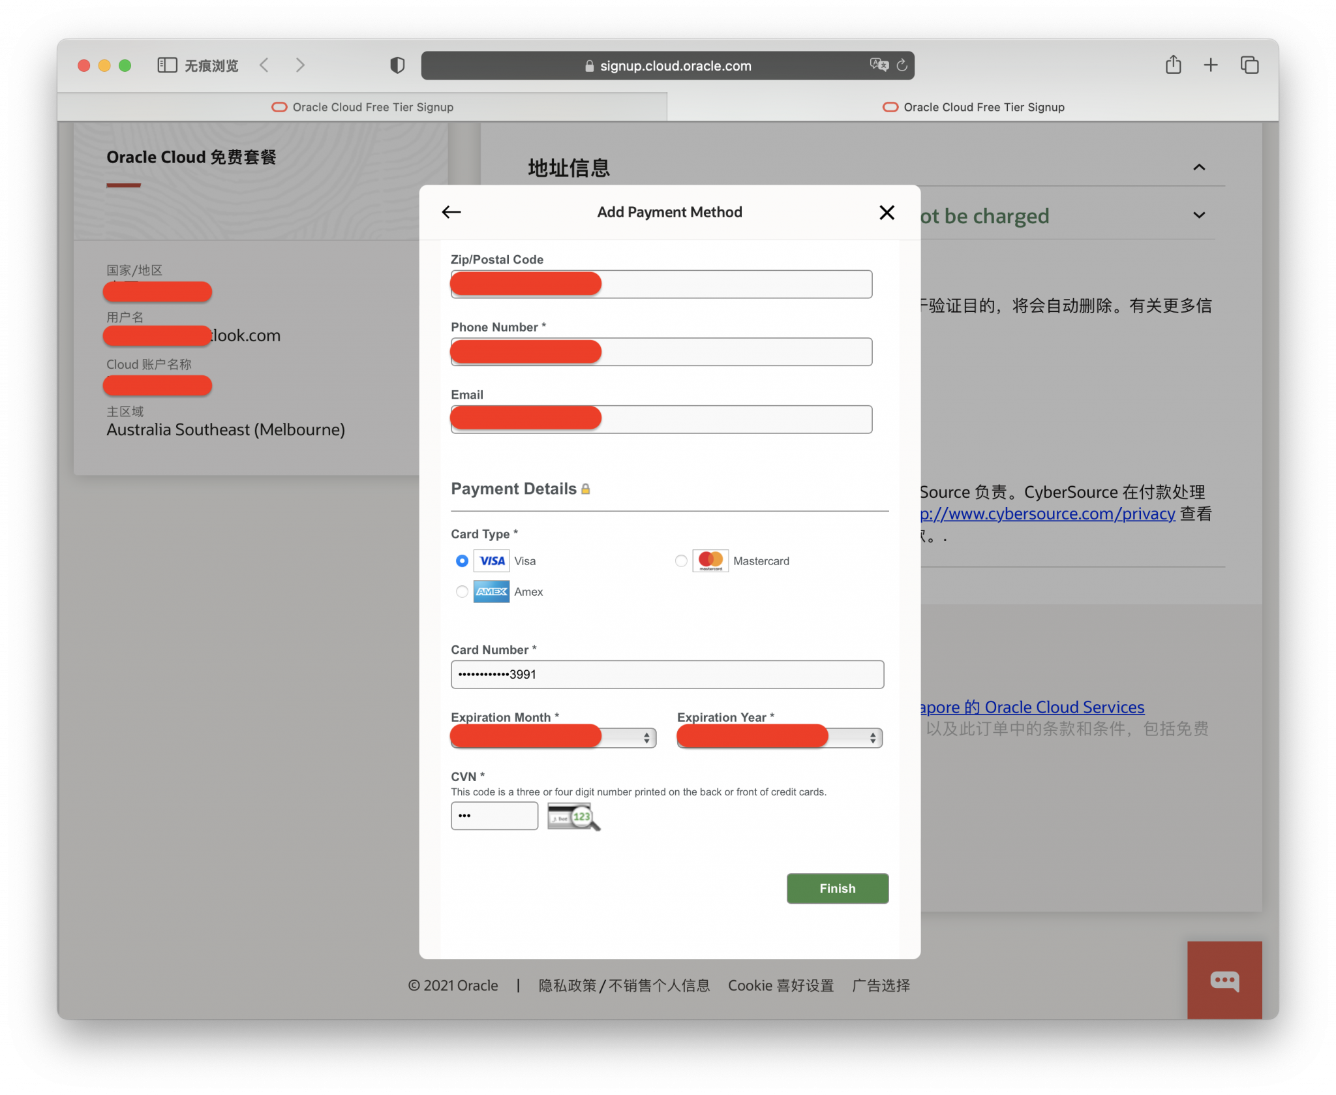Select Visa radio button
This screenshot has width=1336, height=1095.
(462, 561)
